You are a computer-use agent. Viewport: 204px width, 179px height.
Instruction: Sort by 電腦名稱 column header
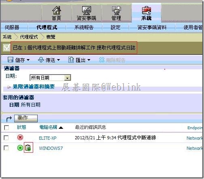coord(48,127)
